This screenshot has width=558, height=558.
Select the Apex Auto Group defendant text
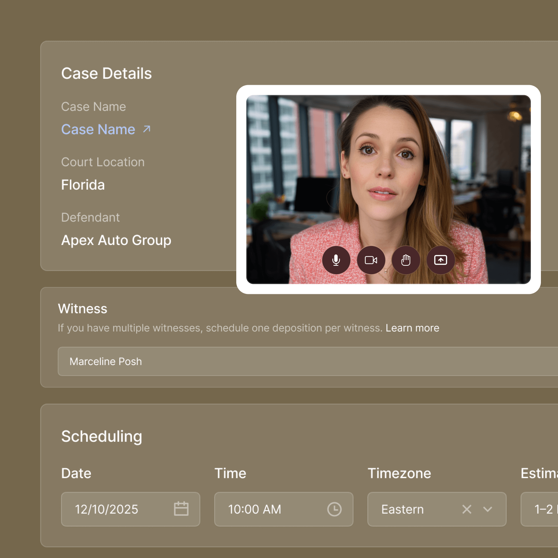click(x=116, y=240)
